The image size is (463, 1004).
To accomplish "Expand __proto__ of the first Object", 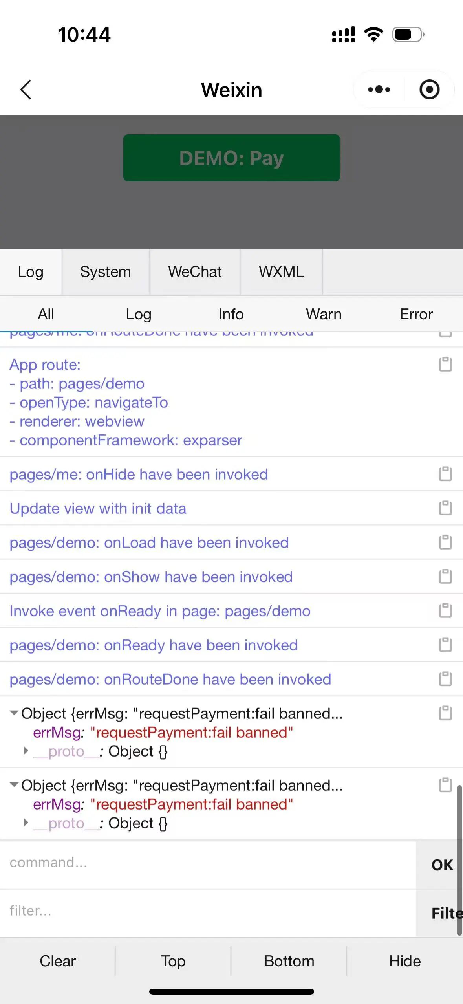I will [26, 751].
